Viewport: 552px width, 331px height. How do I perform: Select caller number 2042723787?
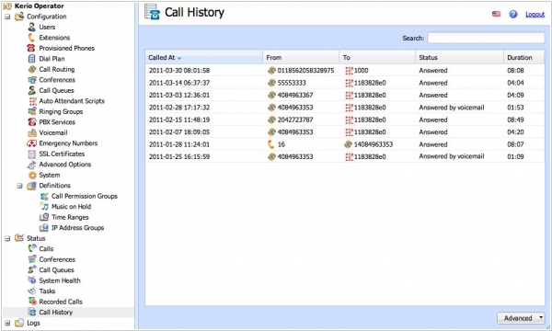[x=295, y=120]
